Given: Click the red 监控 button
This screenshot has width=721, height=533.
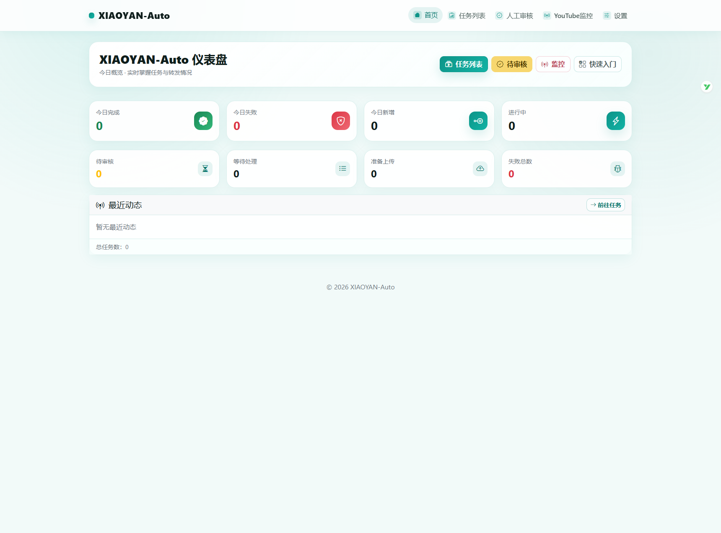Looking at the screenshot, I should coord(553,64).
